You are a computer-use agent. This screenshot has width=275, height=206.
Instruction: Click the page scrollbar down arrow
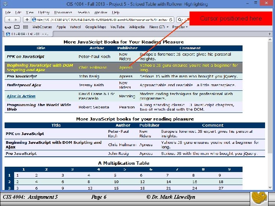(x=270, y=187)
